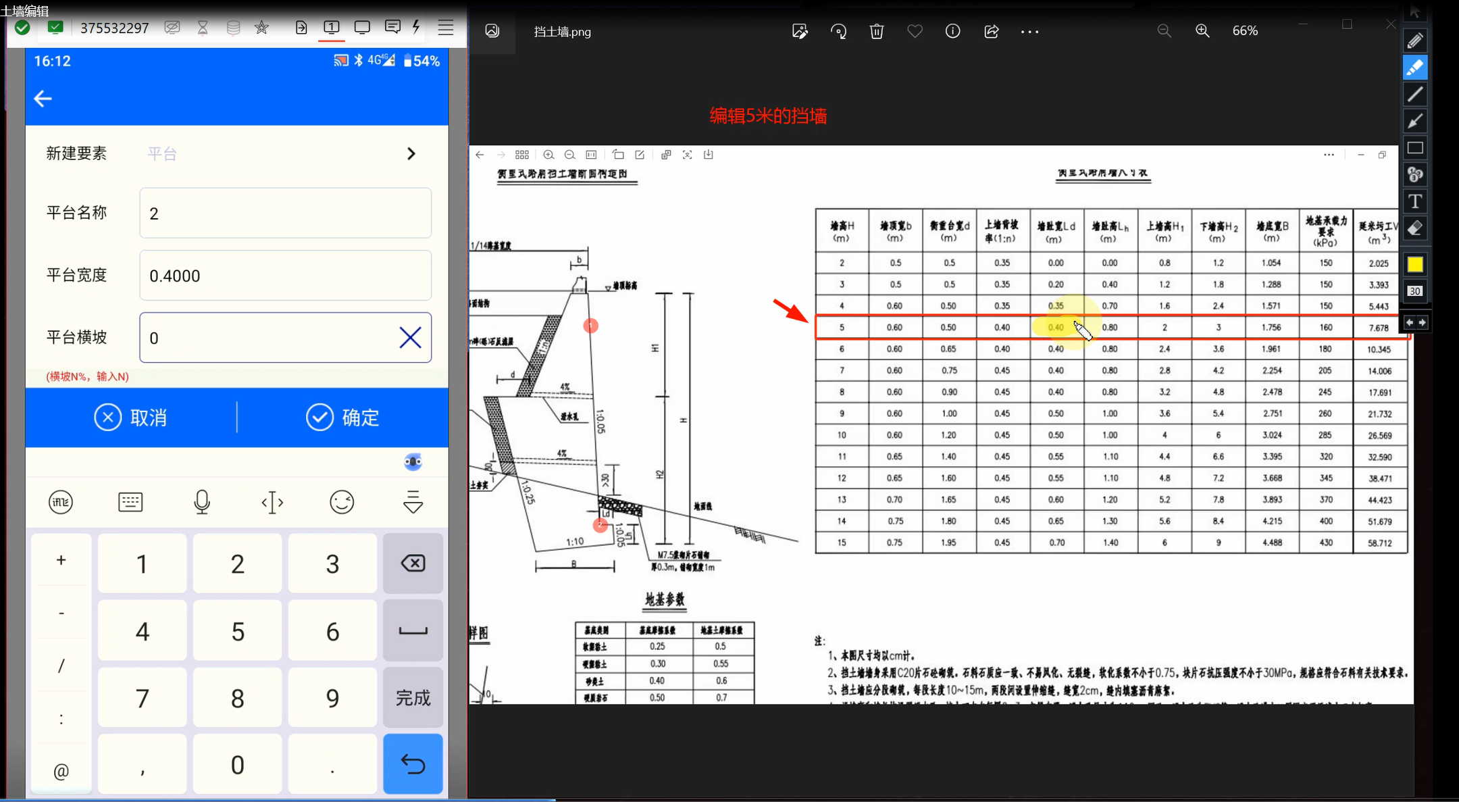Image resolution: width=1459 pixels, height=802 pixels.
Task: Select the highlighter annotation tool
Action: click(1415, 68)
